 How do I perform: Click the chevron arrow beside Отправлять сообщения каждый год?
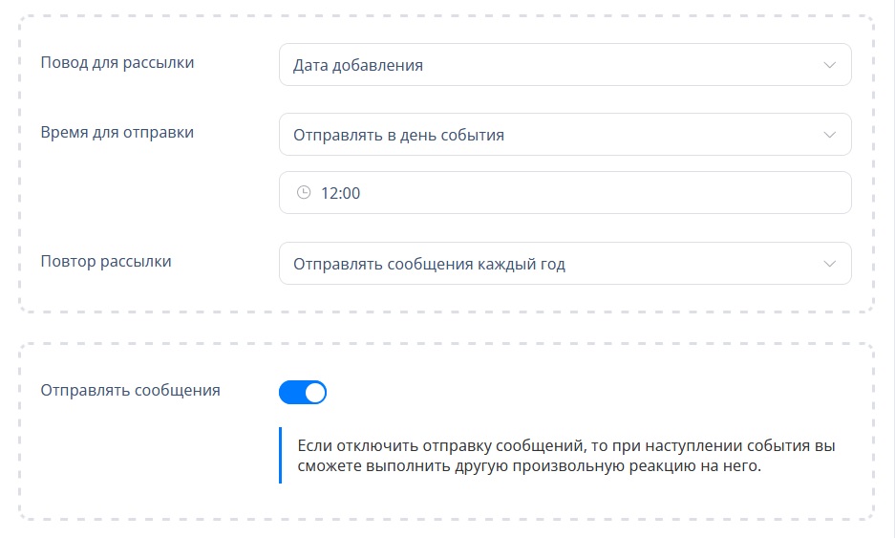[x=829, y=264]
